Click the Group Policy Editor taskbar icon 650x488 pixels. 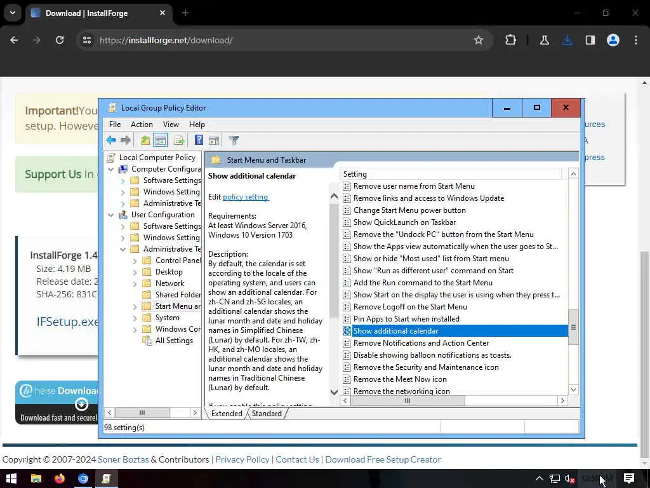pos(106,478)
